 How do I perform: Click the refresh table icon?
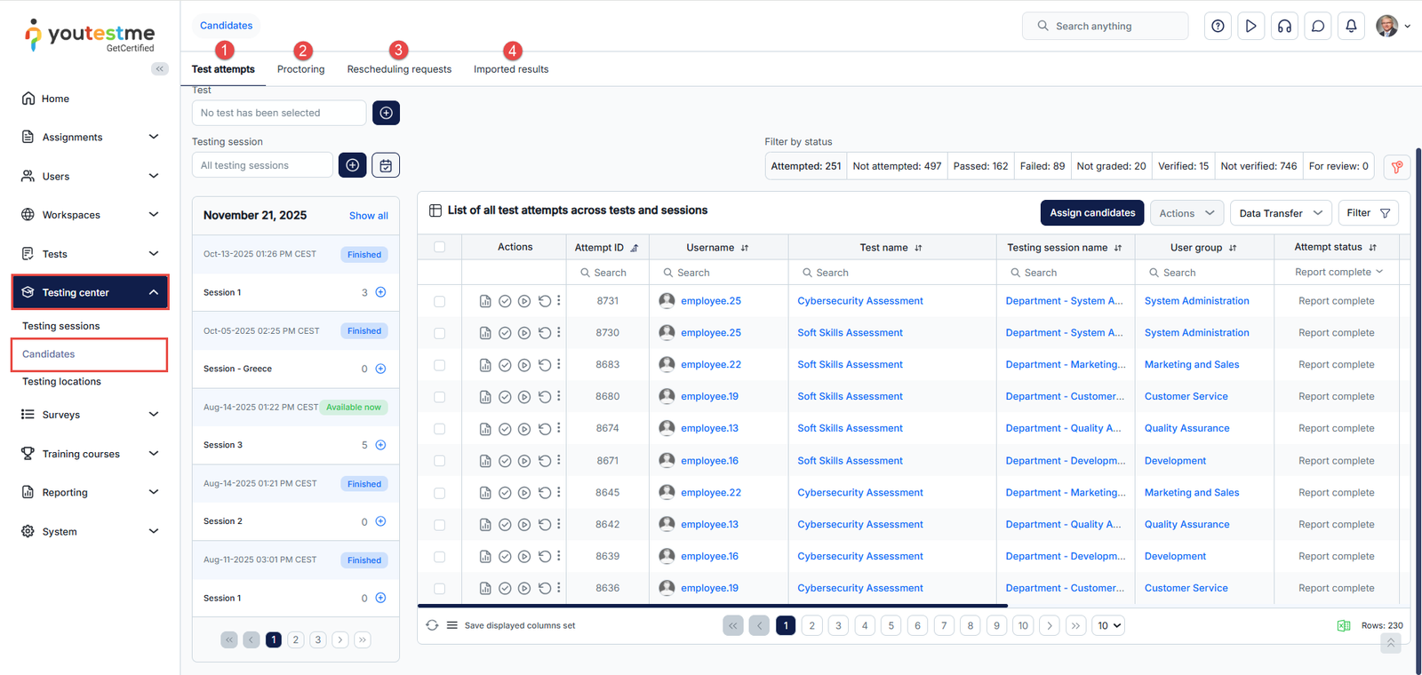(432, 625)
